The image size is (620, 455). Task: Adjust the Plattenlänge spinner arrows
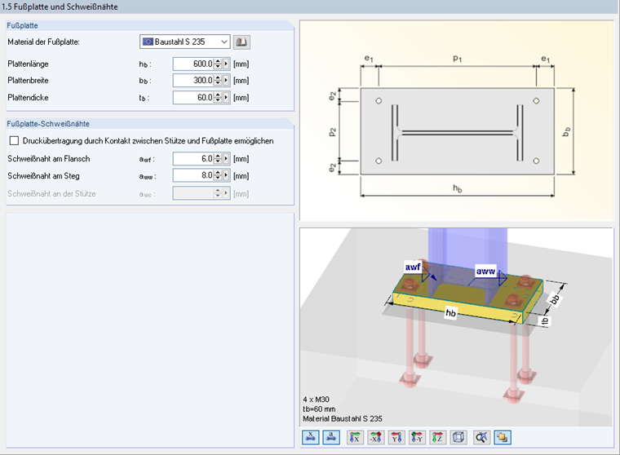click(218, 64)
